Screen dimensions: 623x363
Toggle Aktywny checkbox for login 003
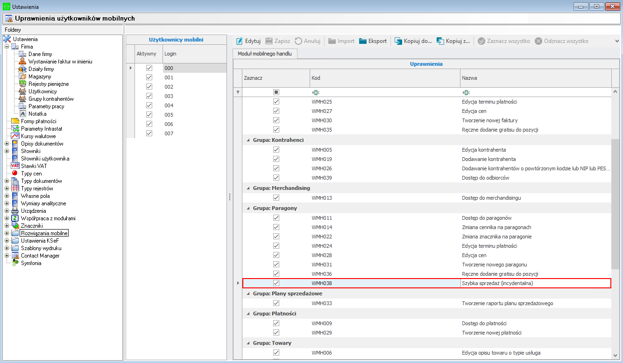pos(149,96)
